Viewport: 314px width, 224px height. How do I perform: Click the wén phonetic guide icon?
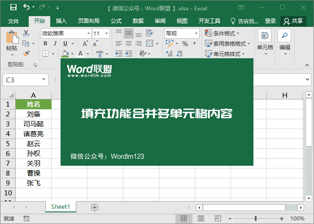pyautogui.click(x=100, y=54)
